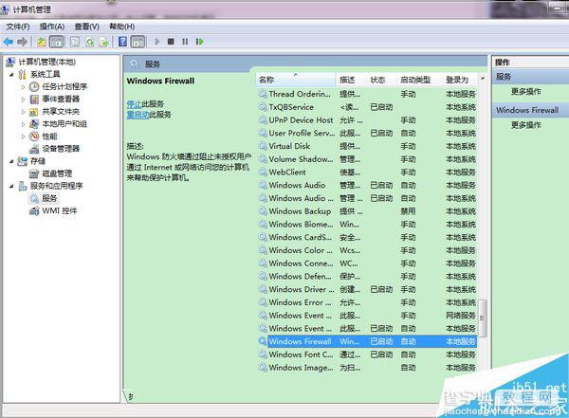
Task: Open the Help toolbar icon
Action: coord(123,42)
